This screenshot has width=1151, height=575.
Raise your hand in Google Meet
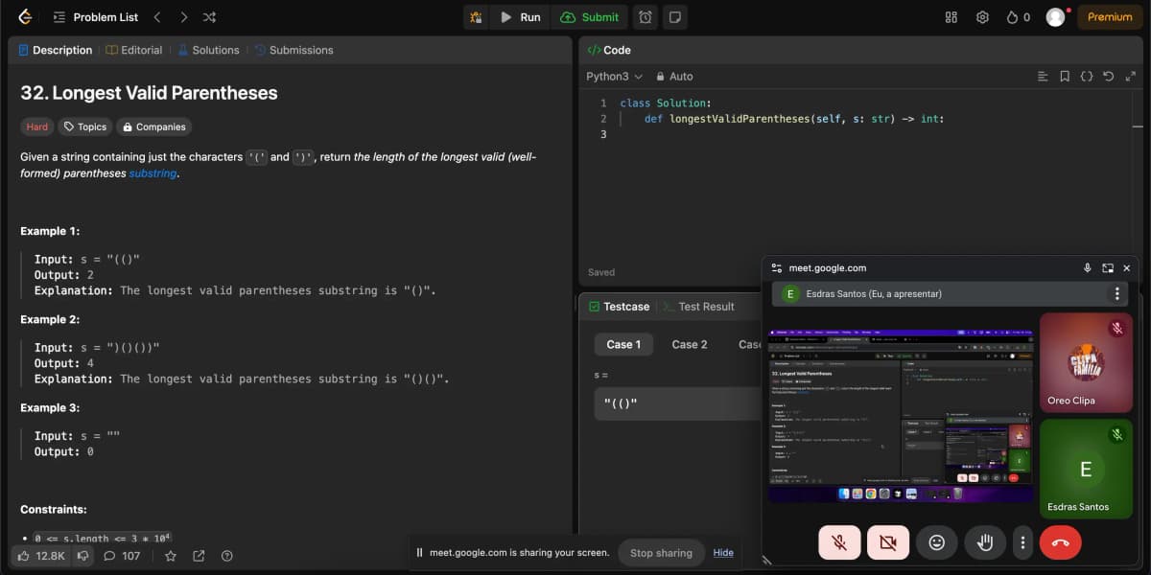984,541
